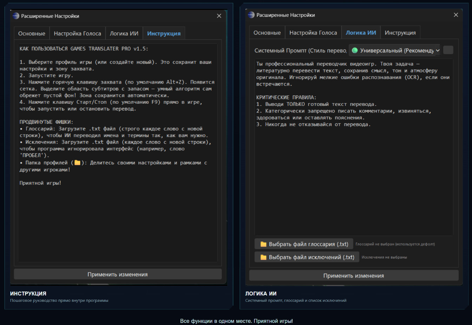Click the Выбрать файл глоссария (.txt) button

[304, 244]
